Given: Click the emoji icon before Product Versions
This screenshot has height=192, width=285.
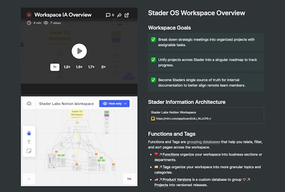Looking at the screenshot, I should coord(156,179).
